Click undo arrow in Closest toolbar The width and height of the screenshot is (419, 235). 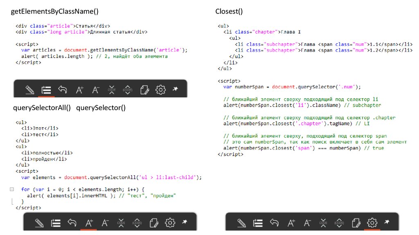[274, 223]
